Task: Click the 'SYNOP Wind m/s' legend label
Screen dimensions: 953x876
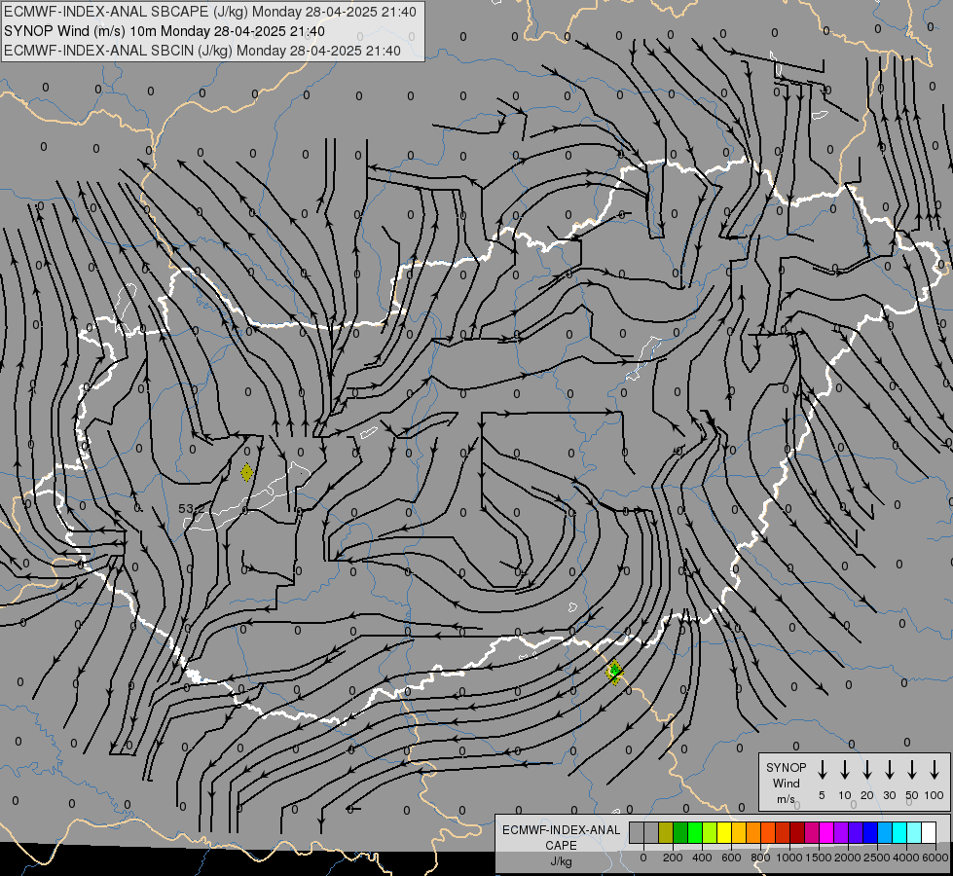Action: coord(786,783)
